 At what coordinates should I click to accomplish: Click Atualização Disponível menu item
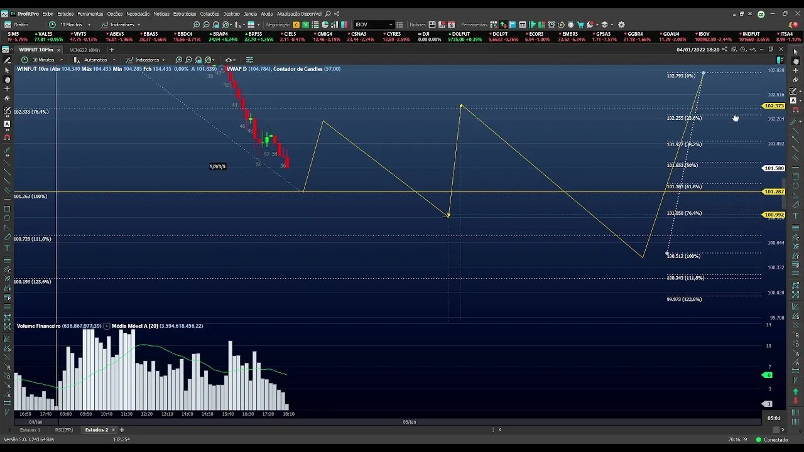pyautogui.click(x=299, y=13)
